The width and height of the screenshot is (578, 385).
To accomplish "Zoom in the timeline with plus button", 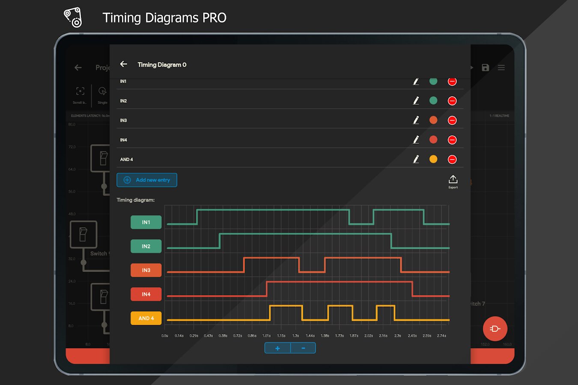I will (277, 348).
